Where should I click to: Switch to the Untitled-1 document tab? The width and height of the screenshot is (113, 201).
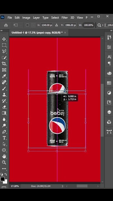tap(37, 33)
